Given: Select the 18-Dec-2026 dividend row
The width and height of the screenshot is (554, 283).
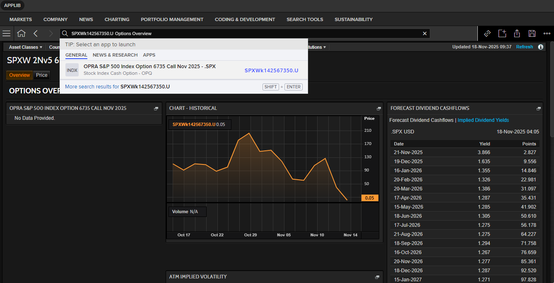Looking at the screenshot, I should tap(465, 271).
